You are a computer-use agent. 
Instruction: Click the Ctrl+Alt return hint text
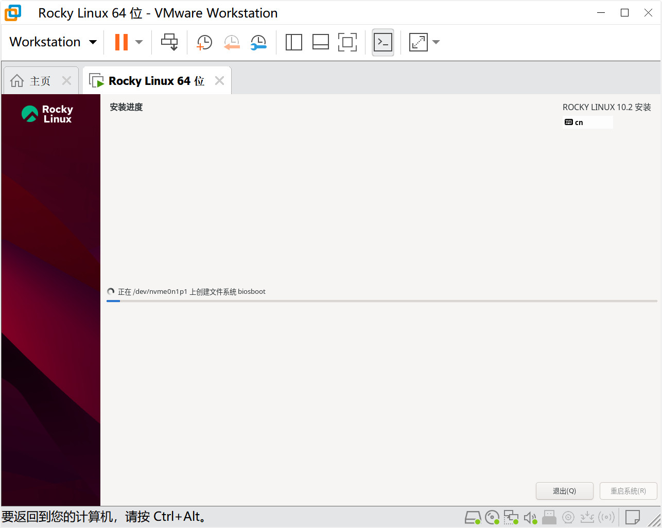(103, 516)
